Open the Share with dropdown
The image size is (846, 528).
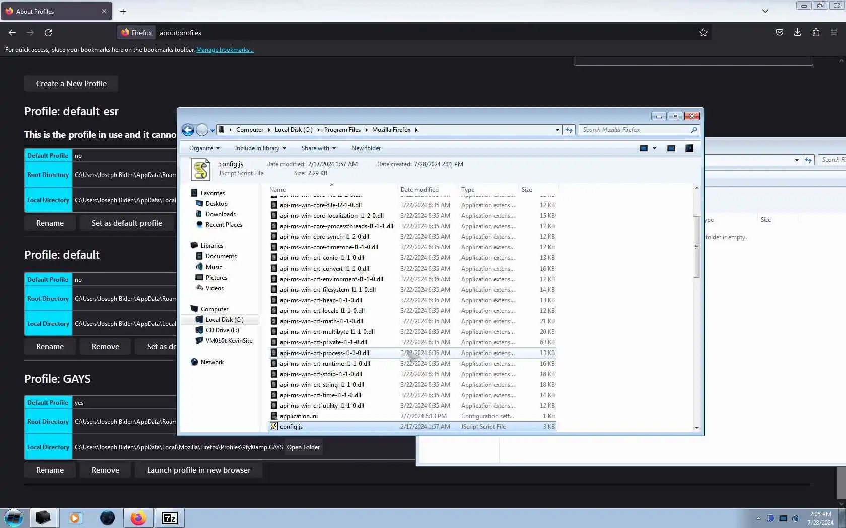(x=319, y=148)
